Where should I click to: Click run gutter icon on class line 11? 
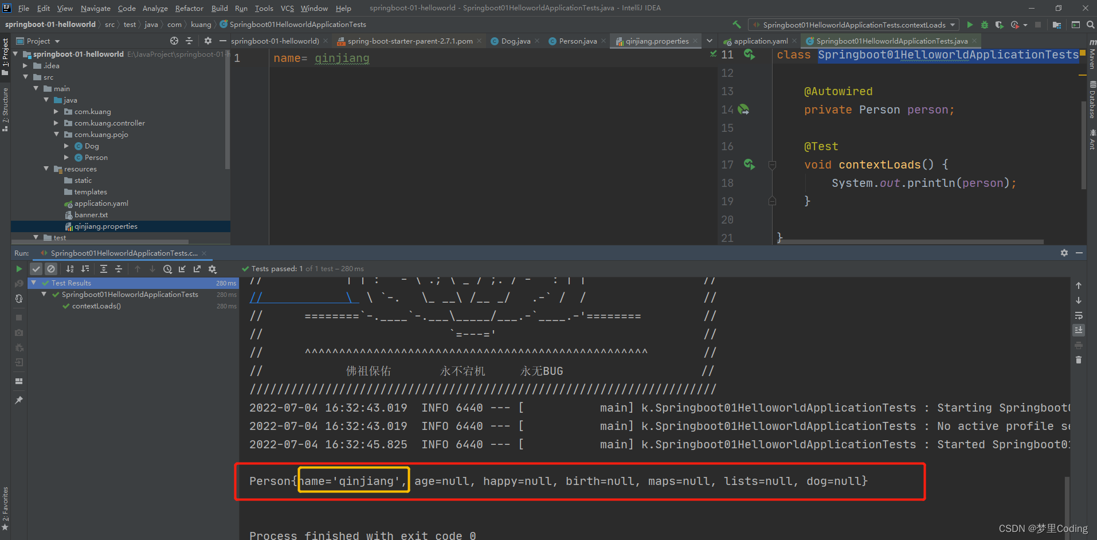(x=749, y=54)
